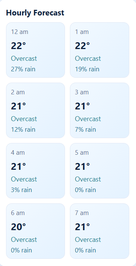
Task: Click the 0% rain text at 7 am
Action: tap(85, 251)
